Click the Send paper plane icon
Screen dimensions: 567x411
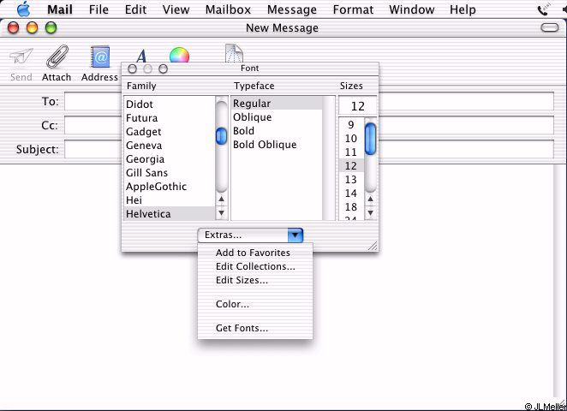(x=21, y=57)
